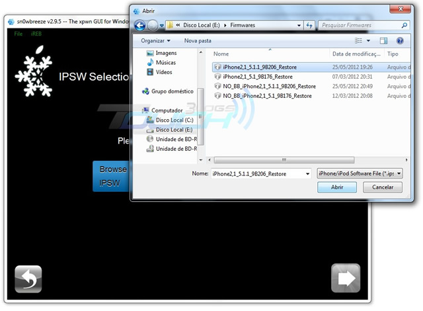Select Imagens in the navigation pane
This screenshot has width=423, height=311.
(x=161, y=53)
